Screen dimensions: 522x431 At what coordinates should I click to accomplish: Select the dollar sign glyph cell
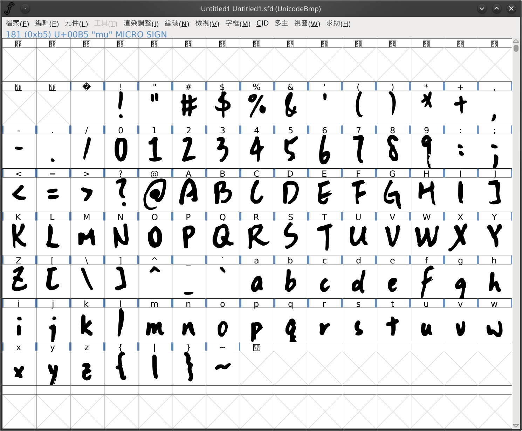(x=223, y=108)
